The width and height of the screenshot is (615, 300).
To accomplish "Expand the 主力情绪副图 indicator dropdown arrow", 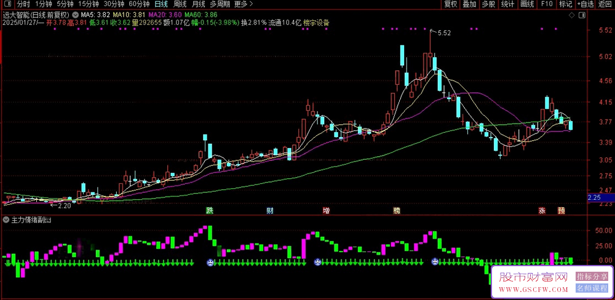I will click(x=6, y=220).
